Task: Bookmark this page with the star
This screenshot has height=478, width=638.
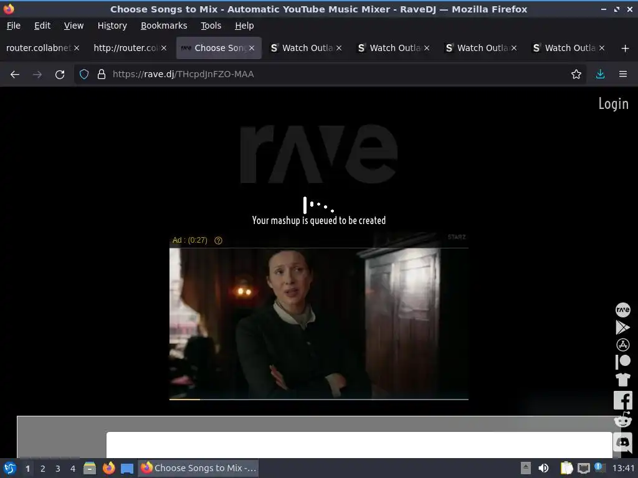Action: click(x=576, y=75)
